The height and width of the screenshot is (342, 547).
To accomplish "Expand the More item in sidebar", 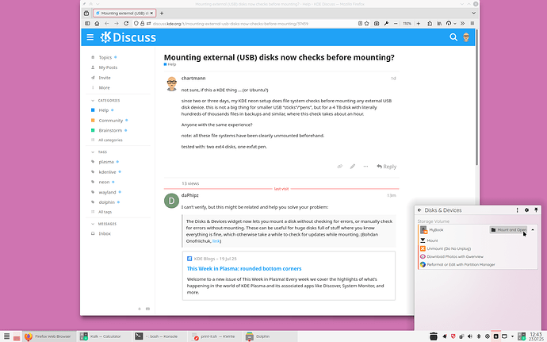I will (104, 87).
